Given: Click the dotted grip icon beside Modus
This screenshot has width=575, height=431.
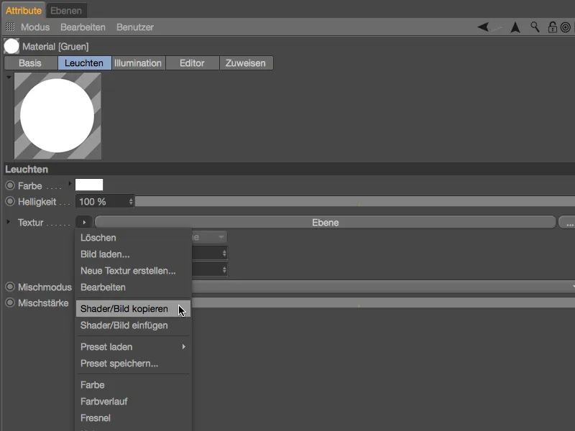Looking at the screenshot, I should (10, 27).
